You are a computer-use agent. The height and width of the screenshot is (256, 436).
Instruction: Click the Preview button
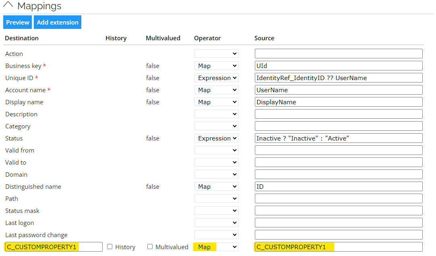(18, 22)
